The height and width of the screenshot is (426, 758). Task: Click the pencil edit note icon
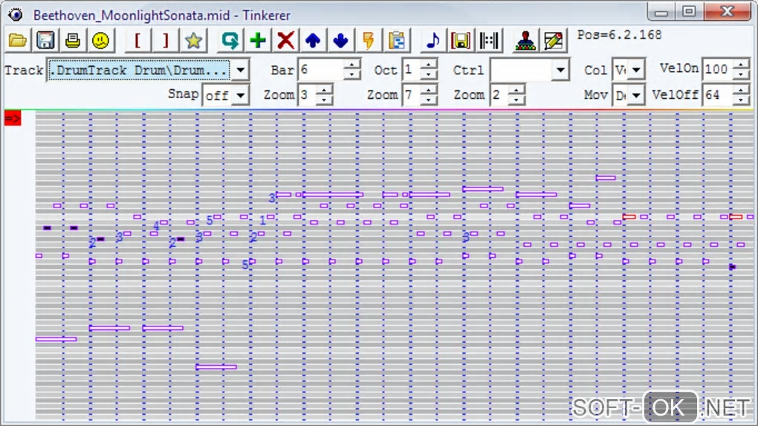pos(553,41)
